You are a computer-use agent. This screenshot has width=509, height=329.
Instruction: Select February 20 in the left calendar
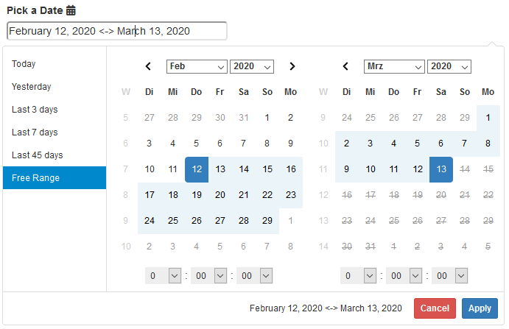click(x=220, y=195)
